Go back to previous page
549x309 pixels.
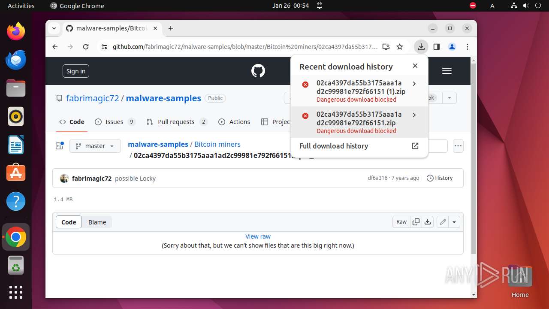[x=55, y=47]
